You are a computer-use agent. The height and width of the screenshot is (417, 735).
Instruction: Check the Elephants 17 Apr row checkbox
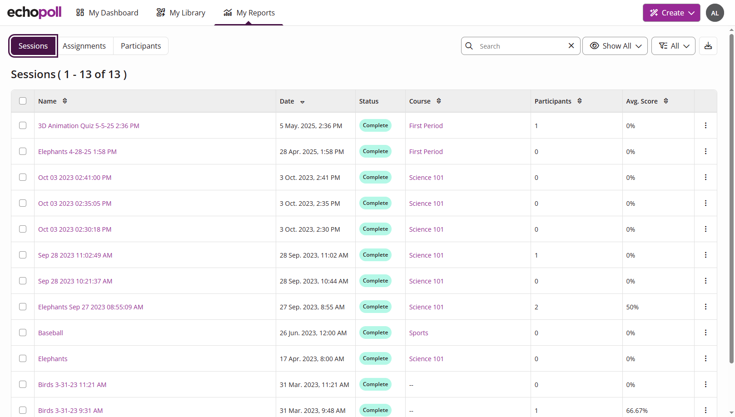(23, 358)
